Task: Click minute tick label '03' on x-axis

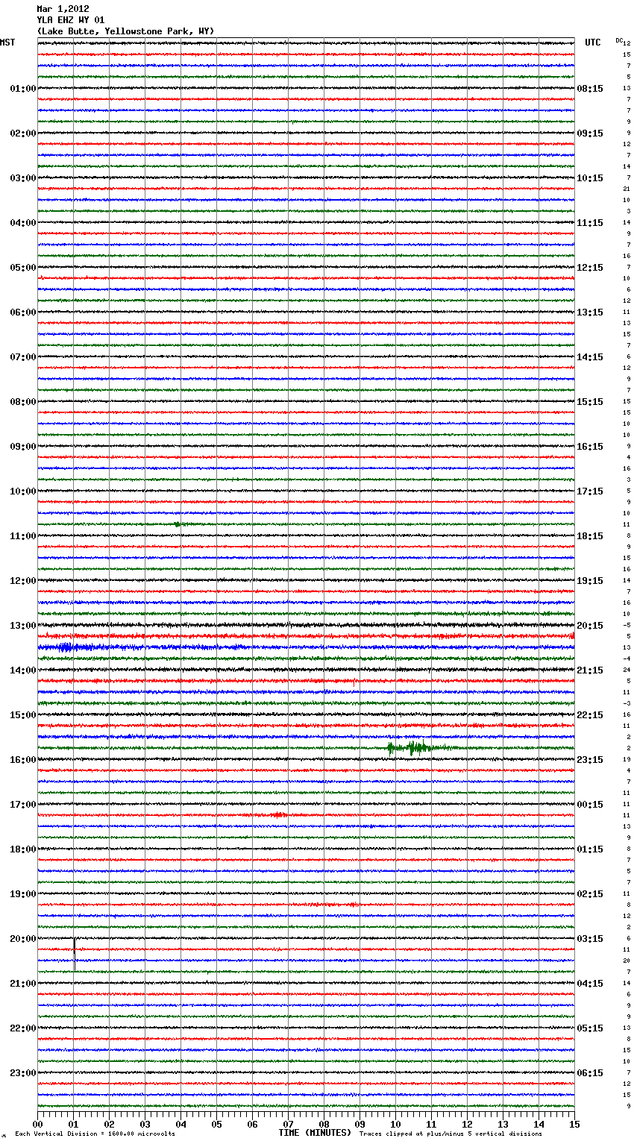Action: 145,1124
